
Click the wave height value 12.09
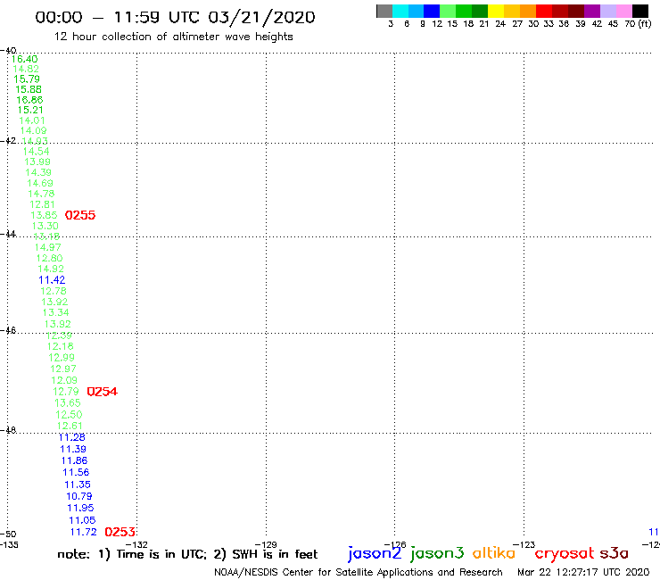[64, 380]
